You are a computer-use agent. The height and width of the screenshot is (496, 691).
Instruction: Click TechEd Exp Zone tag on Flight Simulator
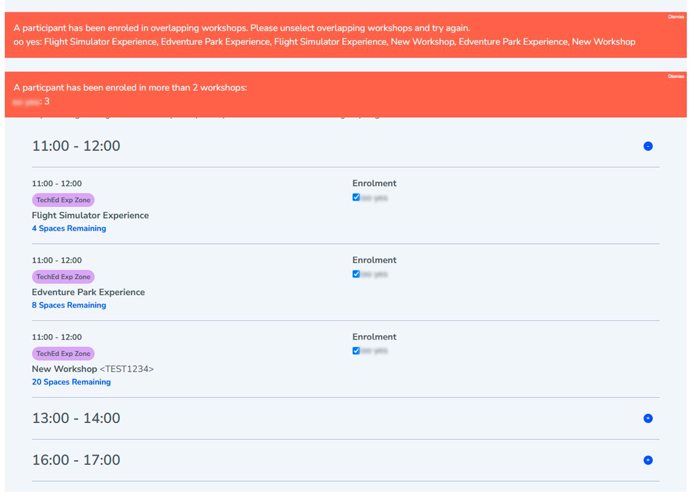(x=63, y=200)
